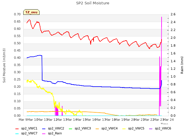Click the 1.0 right axis tick label
Image resolution: width=186 pixels, height=139 pixels.
pos(173,76)
